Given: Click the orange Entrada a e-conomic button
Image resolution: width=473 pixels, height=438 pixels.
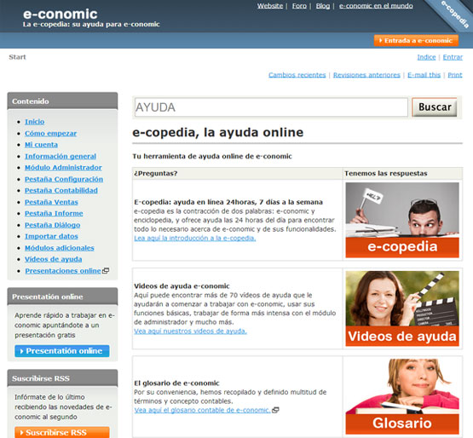Looking at the screenshot, I should 416,40.
